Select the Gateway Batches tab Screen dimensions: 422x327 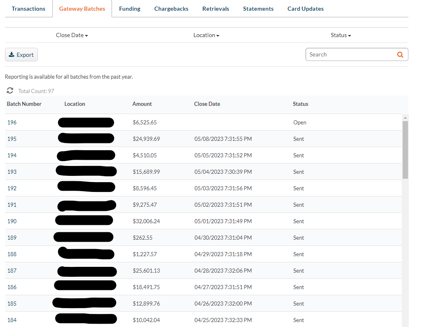(x=82, y=9)
